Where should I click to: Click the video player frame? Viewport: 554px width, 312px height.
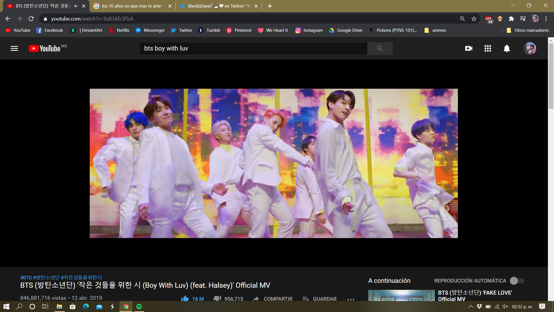[274, 163]
